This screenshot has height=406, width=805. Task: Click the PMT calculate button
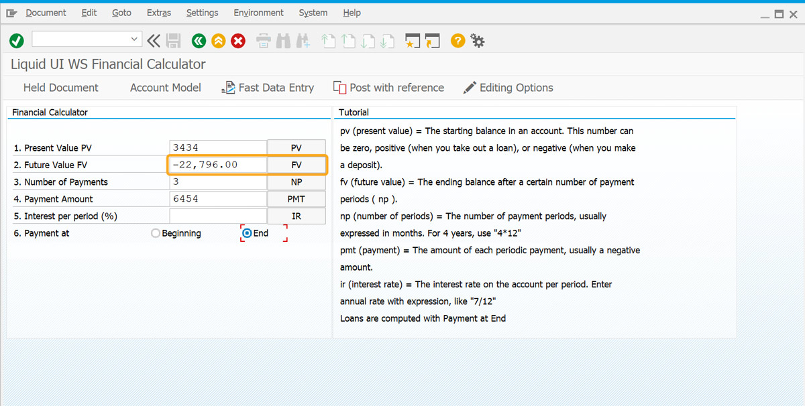(x=297, y=199)
